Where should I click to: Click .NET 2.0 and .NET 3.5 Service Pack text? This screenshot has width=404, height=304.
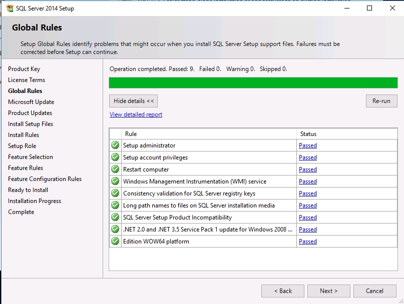[208, 229]
